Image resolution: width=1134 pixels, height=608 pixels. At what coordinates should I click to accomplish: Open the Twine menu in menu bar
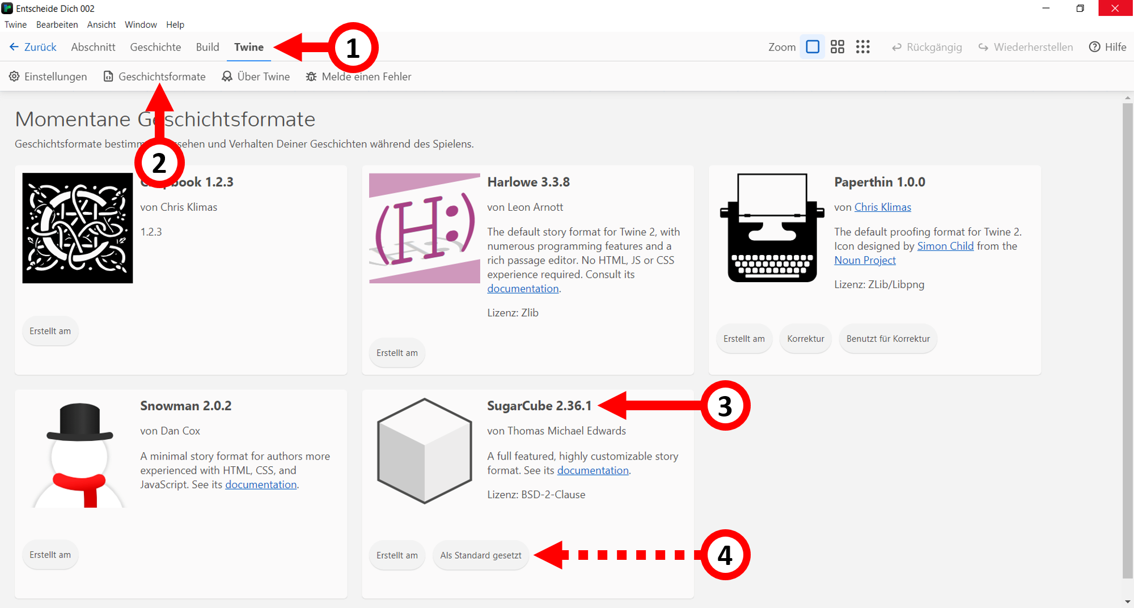tap(16, 25)
